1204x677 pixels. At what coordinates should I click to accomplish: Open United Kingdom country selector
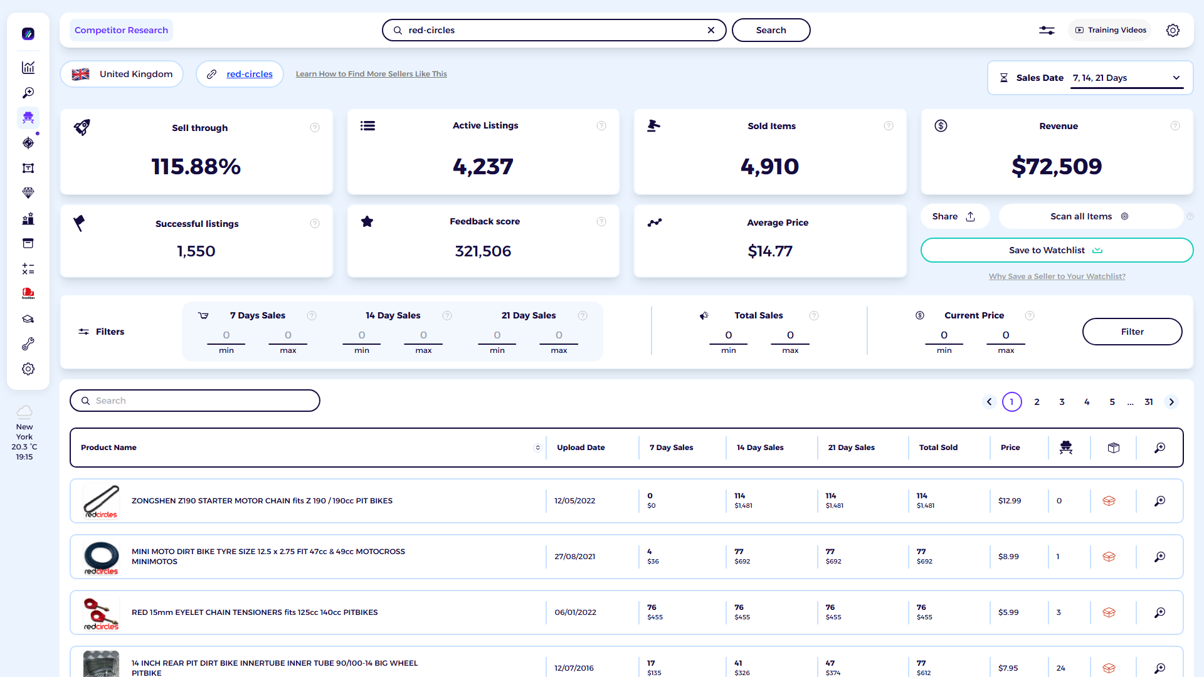point(122,74)
